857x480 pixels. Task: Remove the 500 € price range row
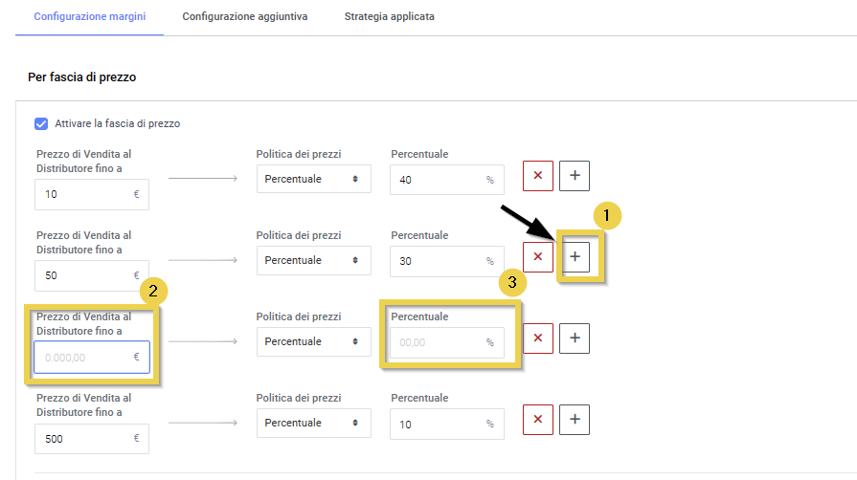537,419
